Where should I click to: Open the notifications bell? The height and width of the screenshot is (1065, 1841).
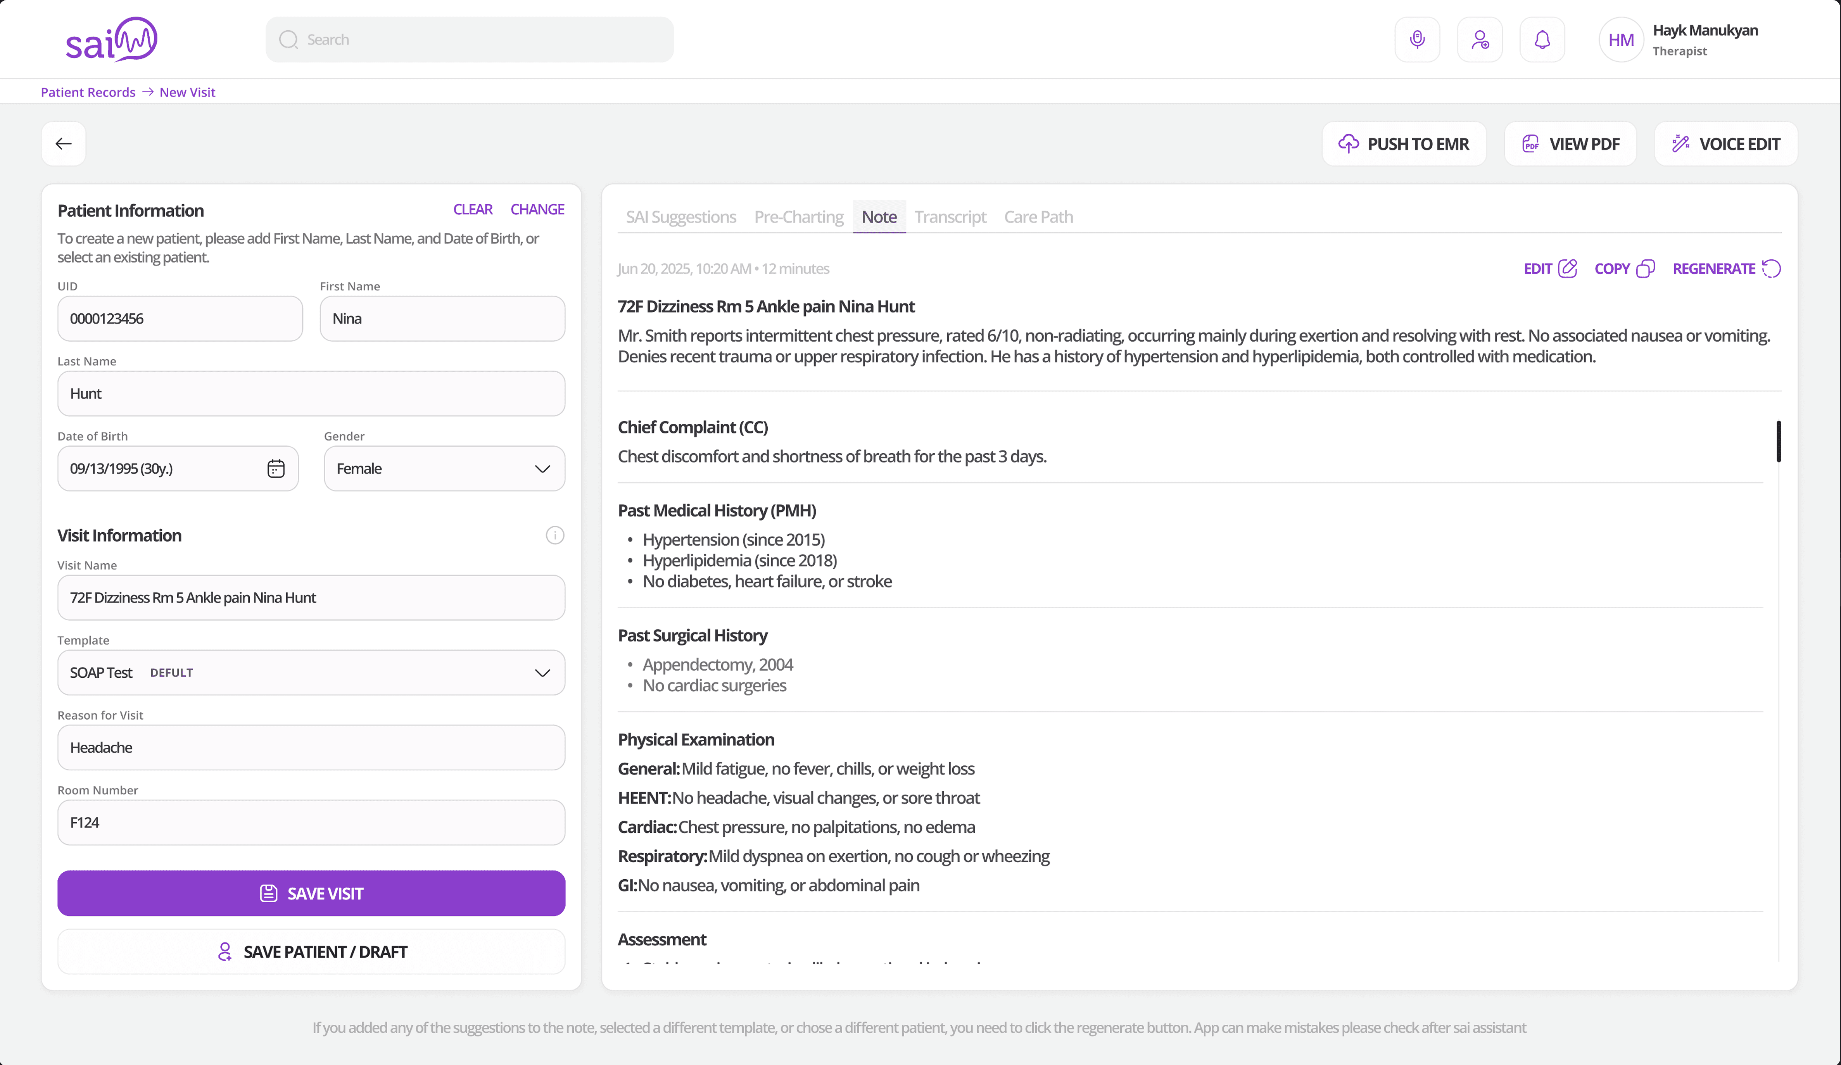(1542, 40)
